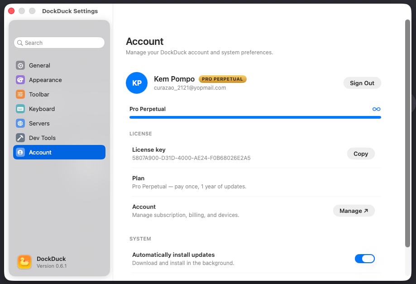Screen dimensions: 416x284
Task: Focus the Search input field
Action: 59,43
